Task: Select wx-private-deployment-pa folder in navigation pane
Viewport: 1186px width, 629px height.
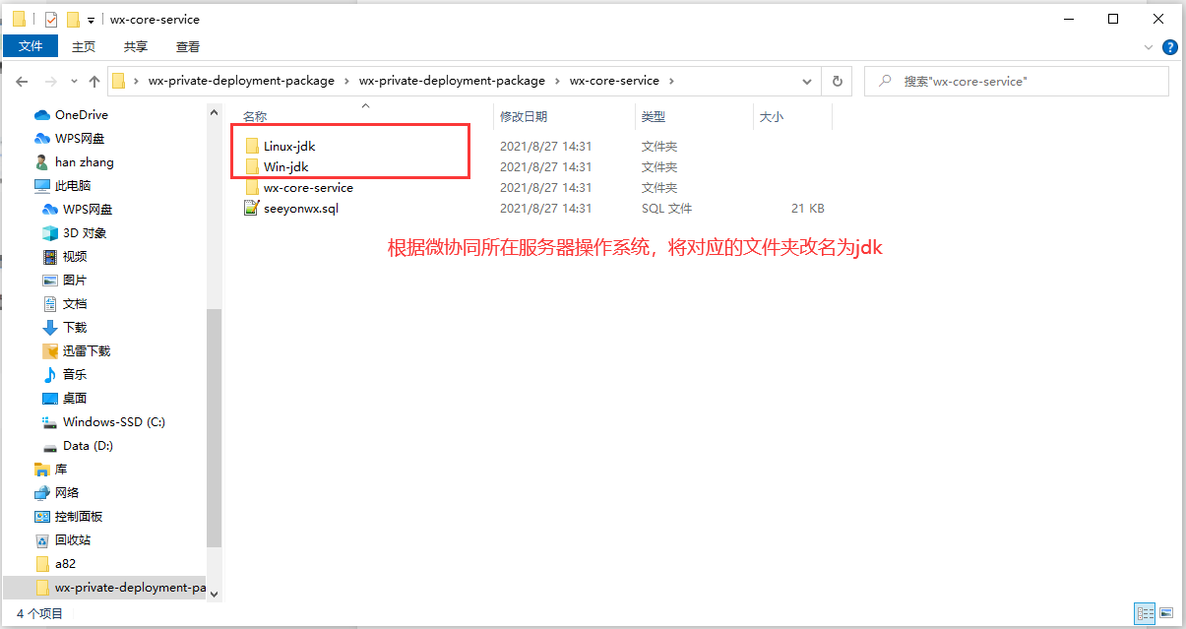Action: click(x=130, y=587)
